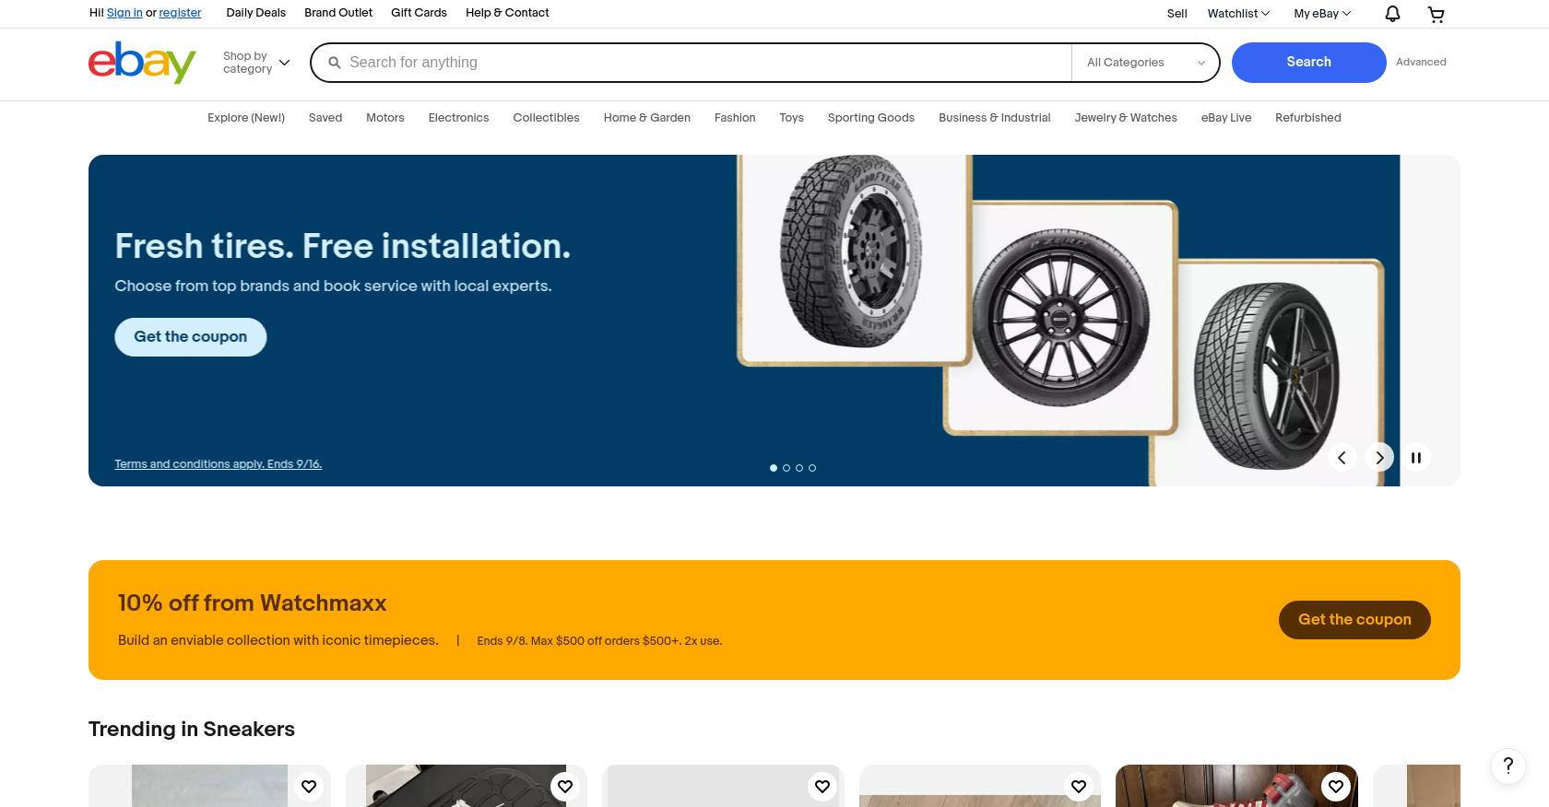Expand the My eBay dropdown
The height and width of the screenshot is (807, 1549).
click(x=1322, y=14)
